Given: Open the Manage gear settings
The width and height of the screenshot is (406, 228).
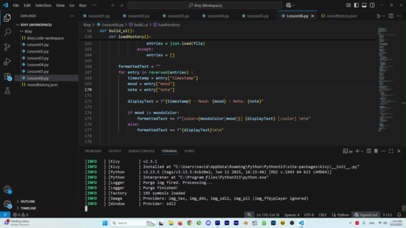Looking at the screenshot, I should [x=7, y=204].
